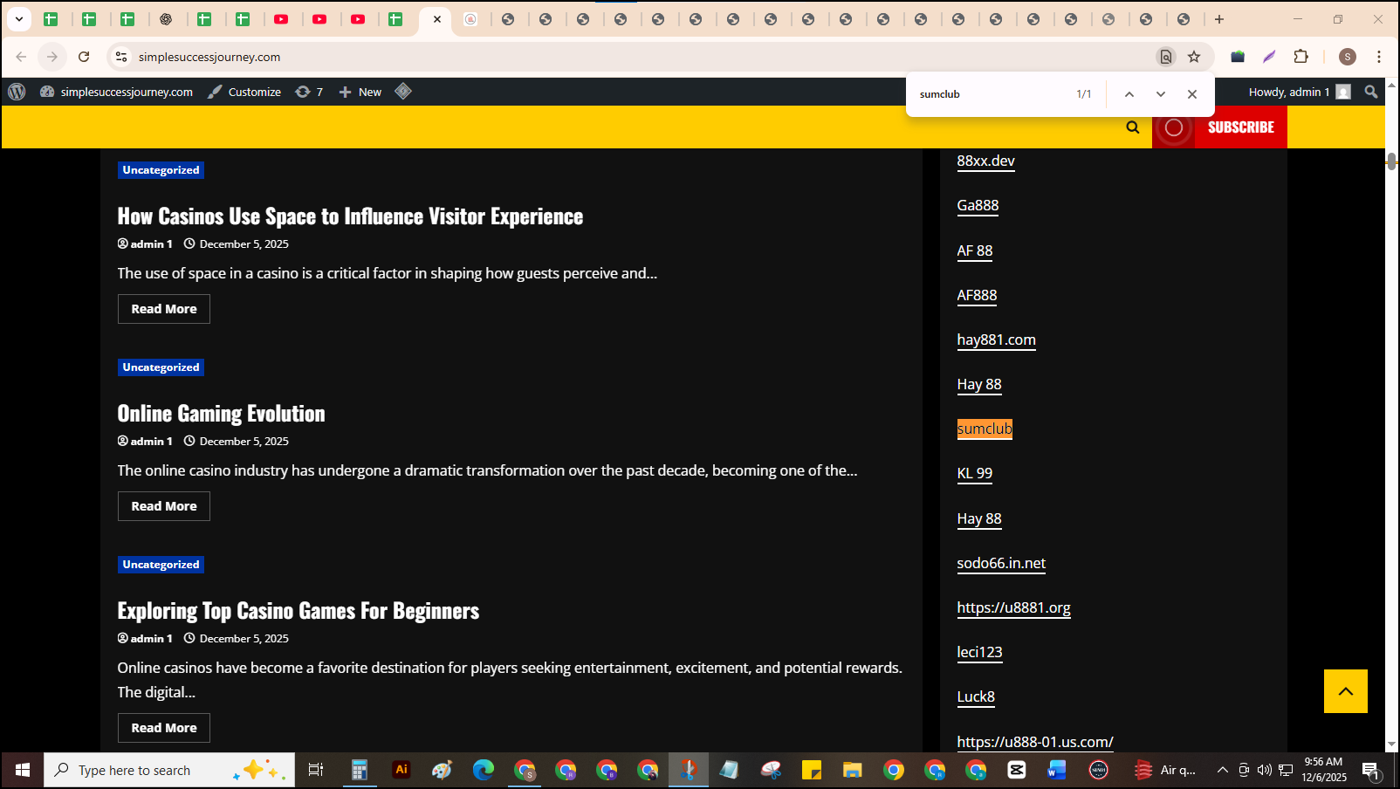1400x789 pixels.
Task: View site information icon in address bar
Action: (121, 57)
